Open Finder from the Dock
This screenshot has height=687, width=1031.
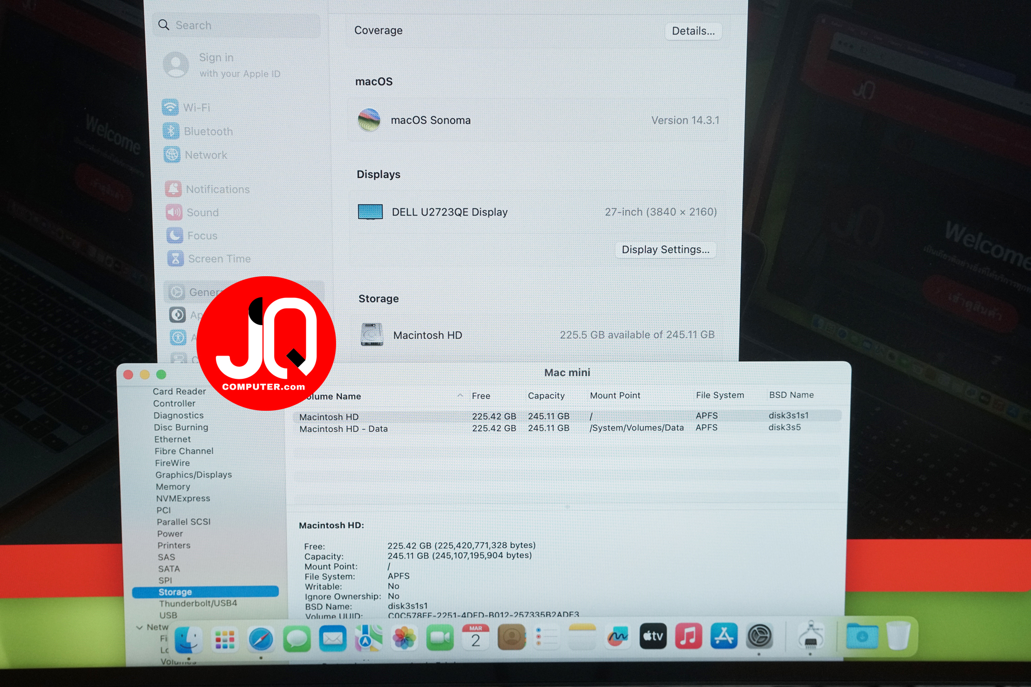coord(188,639)
